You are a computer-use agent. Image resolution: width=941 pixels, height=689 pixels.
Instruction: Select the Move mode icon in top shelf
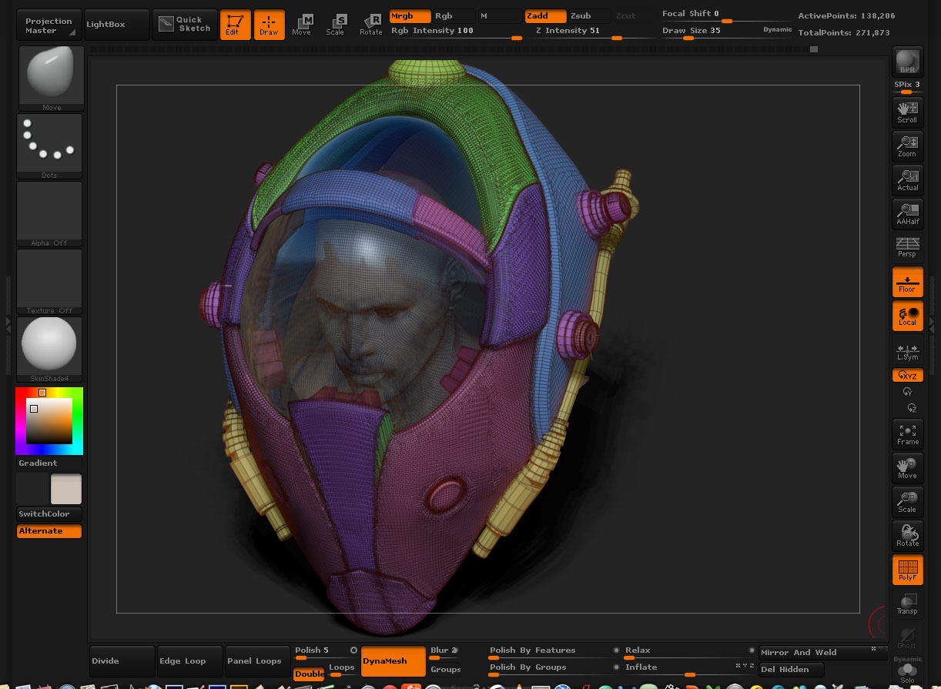(302, 25)
